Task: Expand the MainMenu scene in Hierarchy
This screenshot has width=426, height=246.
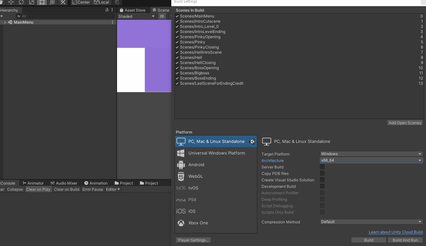Action: (5, 22)
